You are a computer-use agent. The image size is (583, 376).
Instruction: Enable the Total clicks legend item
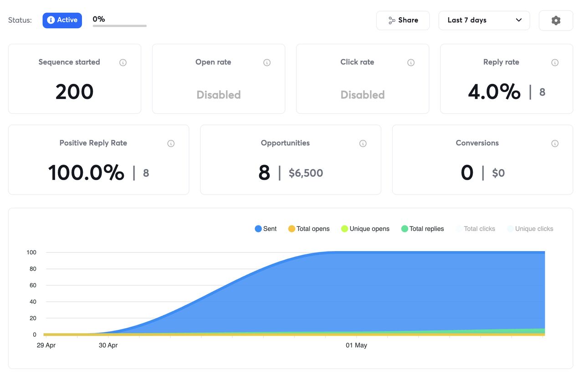476,229
